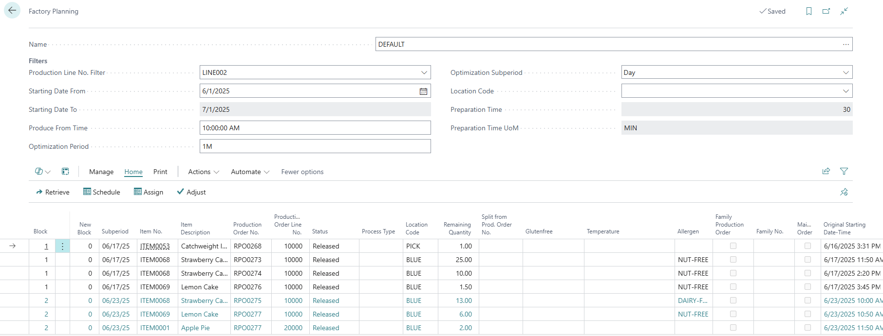Expand the Location Code dropdown
Image resolution: width=883 pixels, height=336 pixels.
(845, 91)
